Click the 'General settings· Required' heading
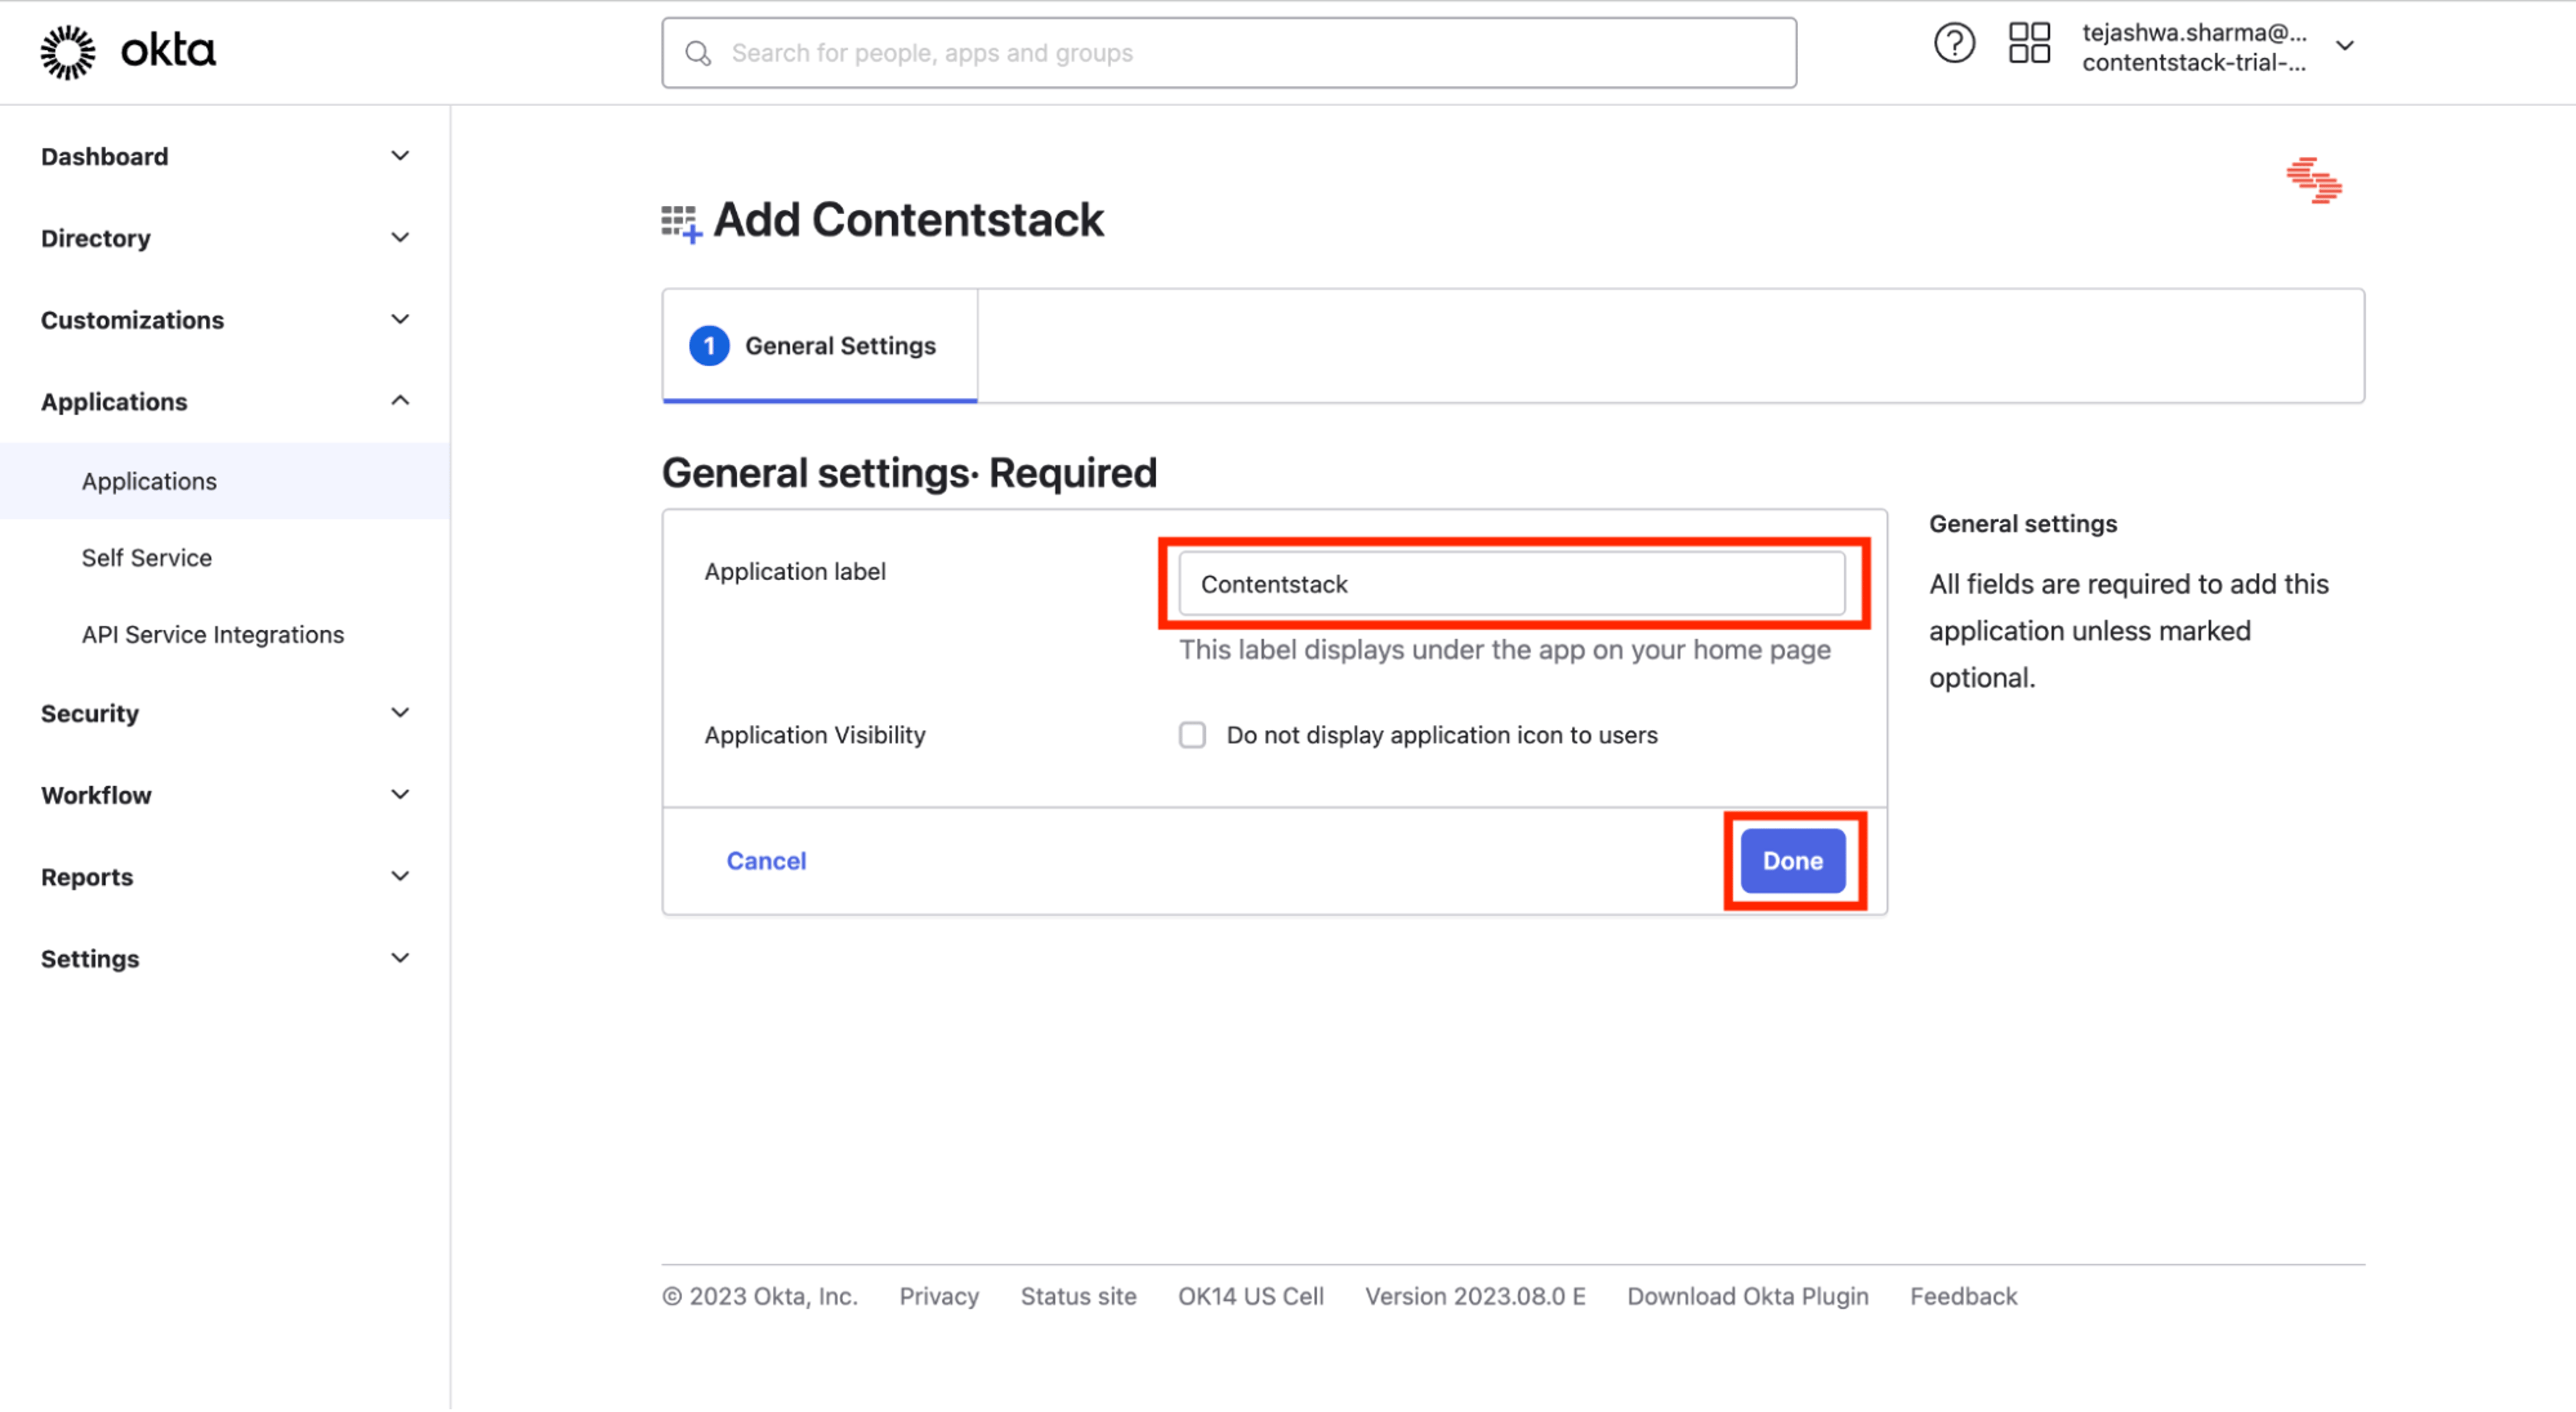Image resolution: width=2576 pixels, height=1412 pixels. (x=909, y=473)
